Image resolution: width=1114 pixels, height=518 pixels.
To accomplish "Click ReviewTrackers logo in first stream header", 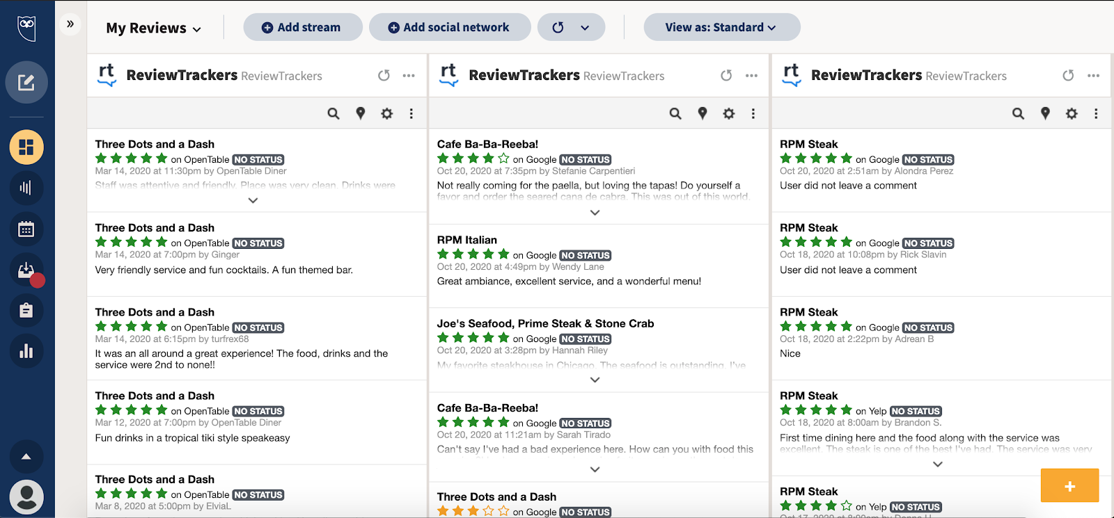I will pos(107,75).
